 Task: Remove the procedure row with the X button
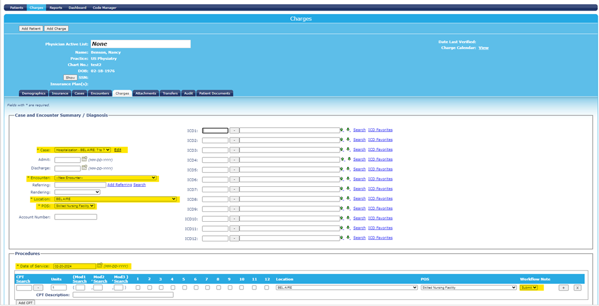point(577,288)
